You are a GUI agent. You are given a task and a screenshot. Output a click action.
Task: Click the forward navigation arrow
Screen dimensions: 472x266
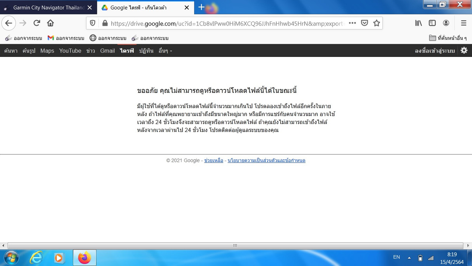click(23, 23)
